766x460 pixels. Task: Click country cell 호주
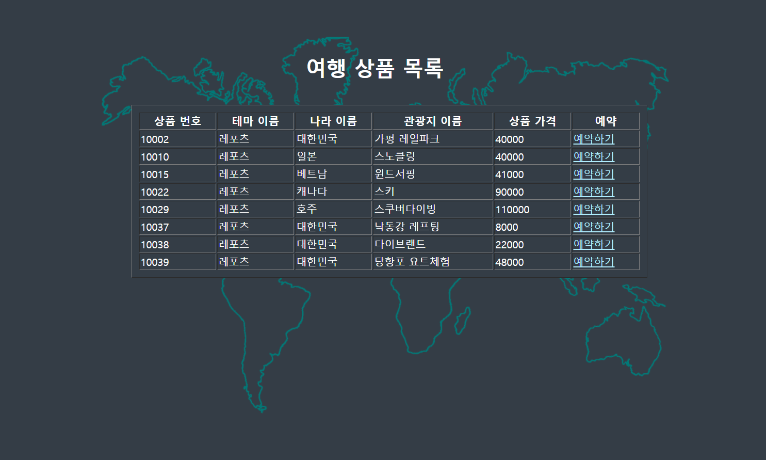click(333, 209)
